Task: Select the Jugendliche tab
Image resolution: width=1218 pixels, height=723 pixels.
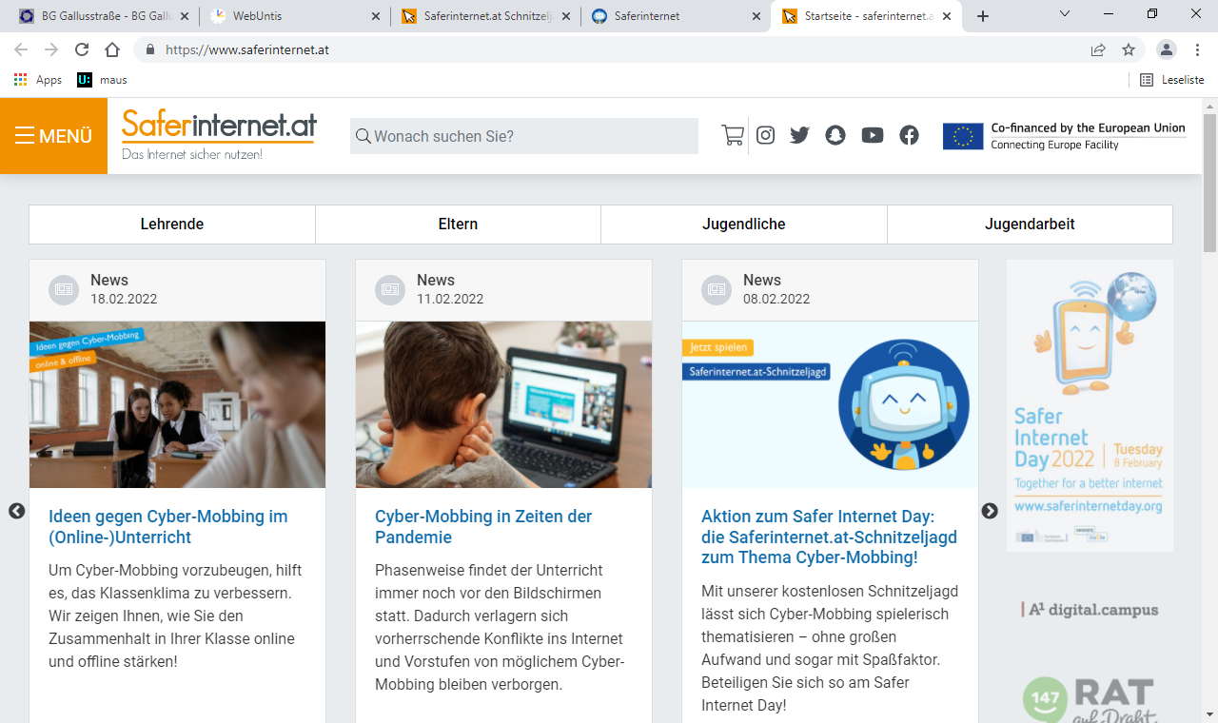Action: click(x=744, y=225)
